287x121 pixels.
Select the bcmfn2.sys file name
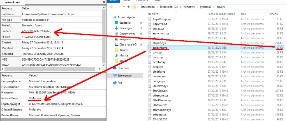[159, 62]
